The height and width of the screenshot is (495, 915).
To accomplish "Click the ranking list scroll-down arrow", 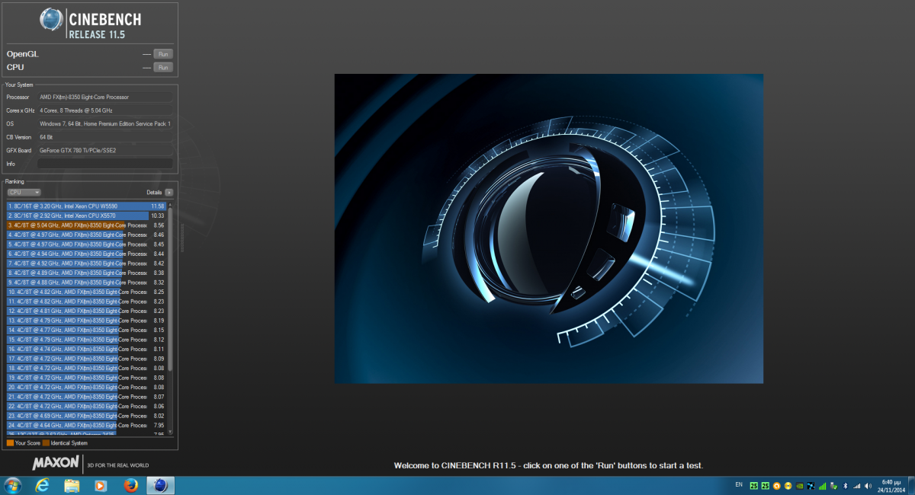I will [x=171, y=432].
